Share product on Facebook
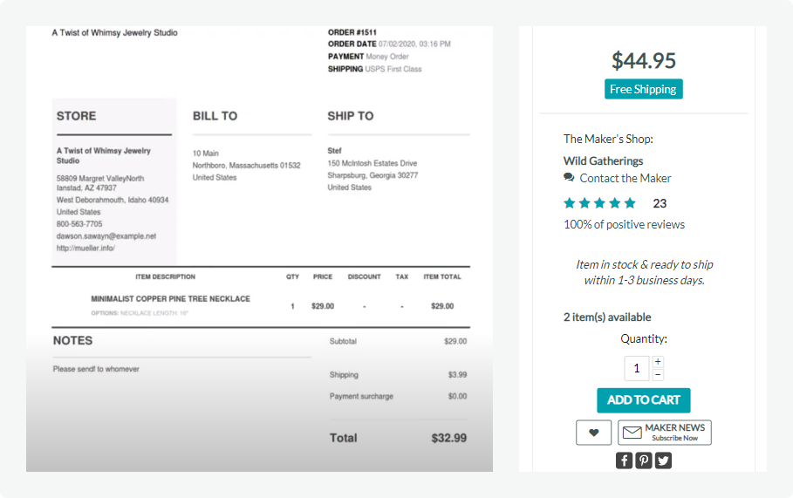The image size is (793, 498). click(624, 460)
